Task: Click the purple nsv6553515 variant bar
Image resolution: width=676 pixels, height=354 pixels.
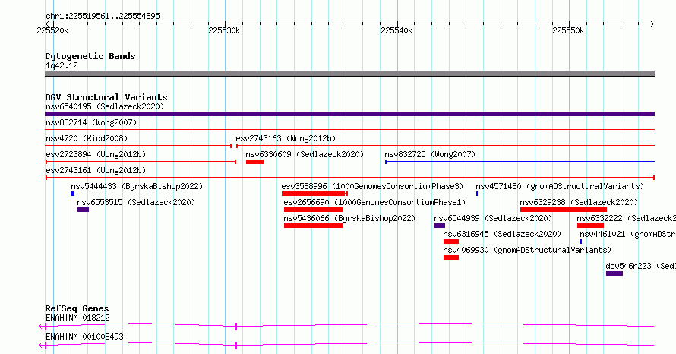Action: point(84,210)
